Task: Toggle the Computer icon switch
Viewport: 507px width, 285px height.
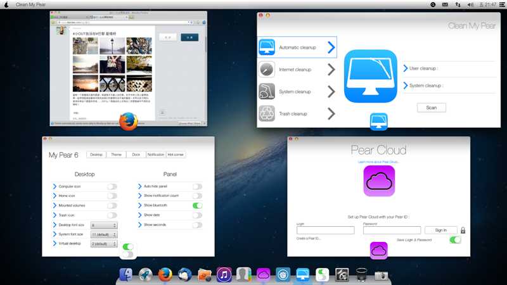Action: click(x=112, y=186)
